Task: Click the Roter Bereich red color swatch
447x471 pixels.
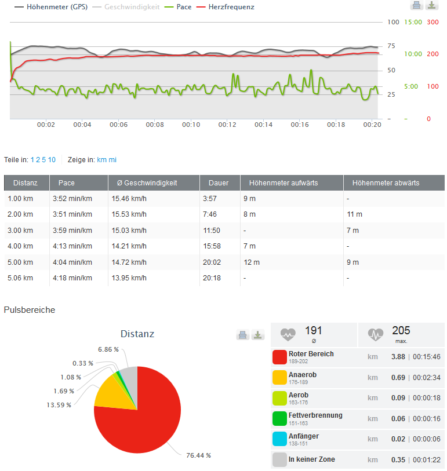Action: (x=280, y=357)
